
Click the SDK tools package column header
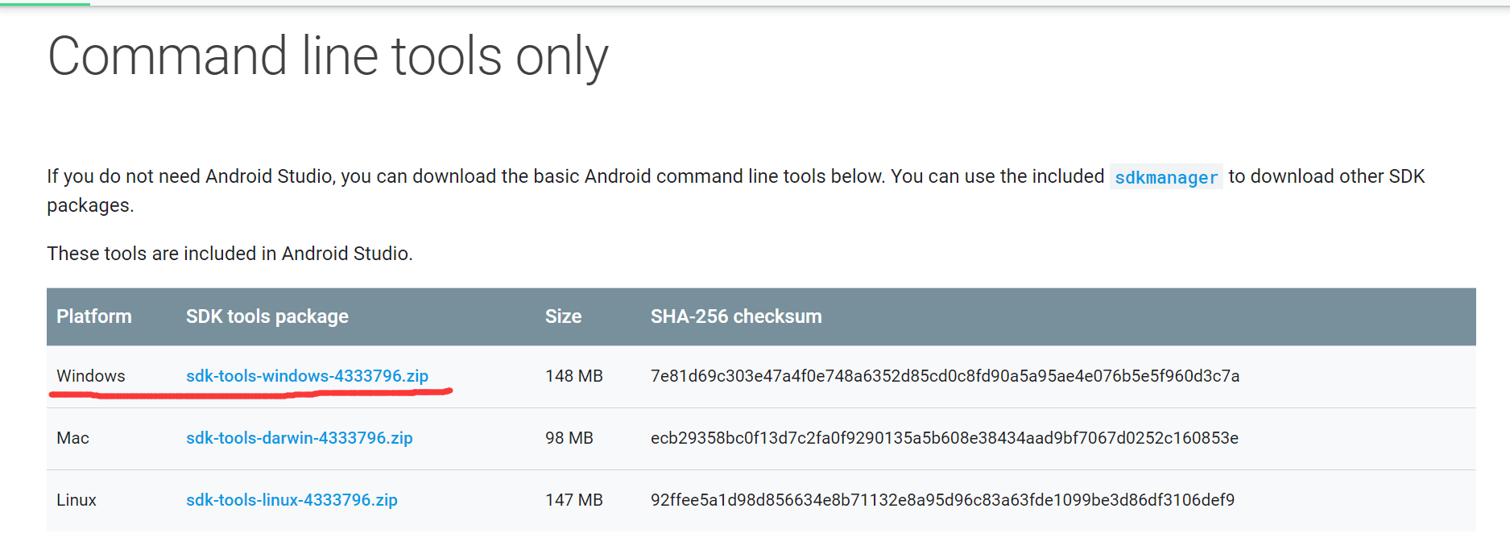pyautogui.click(x=267, y=316)
